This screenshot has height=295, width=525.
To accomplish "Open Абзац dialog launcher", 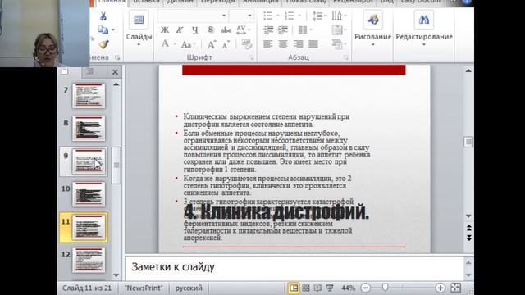I will point(346,58).
